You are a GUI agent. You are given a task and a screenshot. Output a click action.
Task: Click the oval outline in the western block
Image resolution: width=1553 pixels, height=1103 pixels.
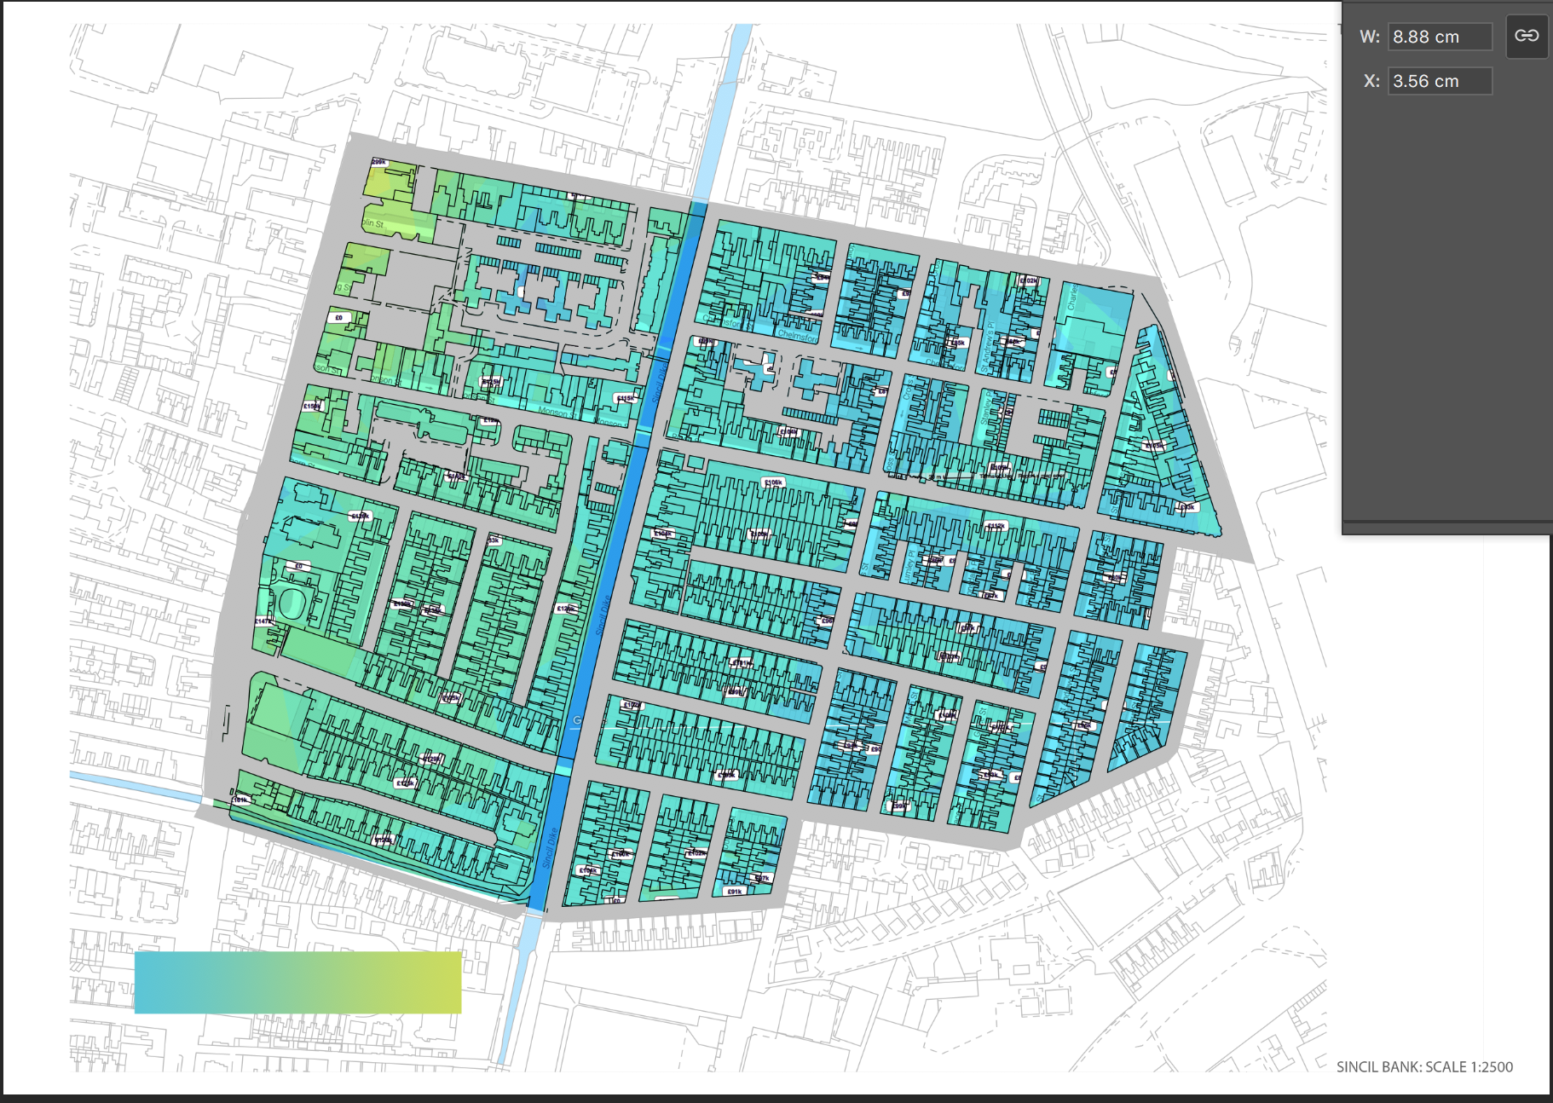291,603
